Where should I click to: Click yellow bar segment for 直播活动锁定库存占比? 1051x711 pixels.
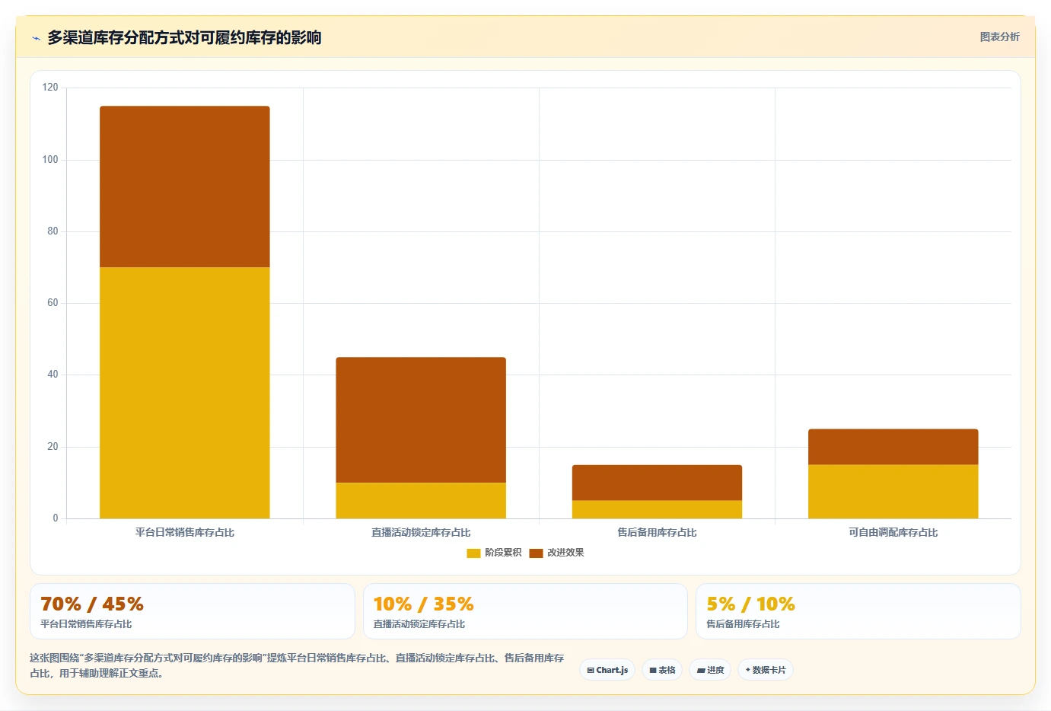pos(421,500)
